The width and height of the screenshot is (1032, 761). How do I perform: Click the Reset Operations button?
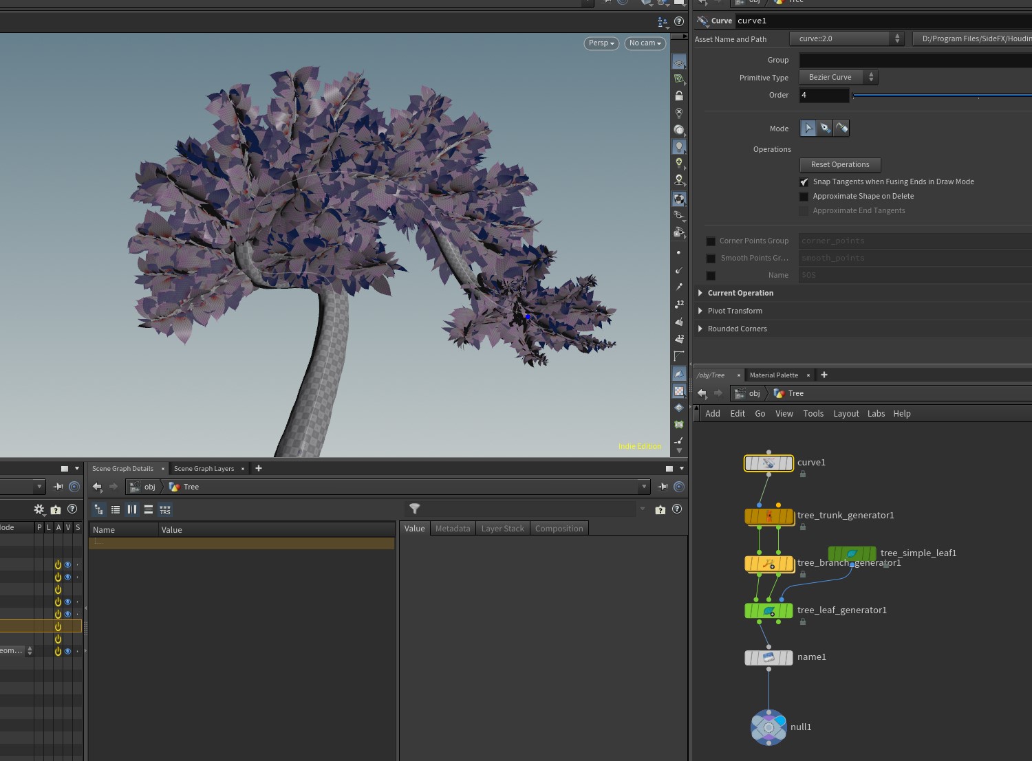(x=840, y=165)
